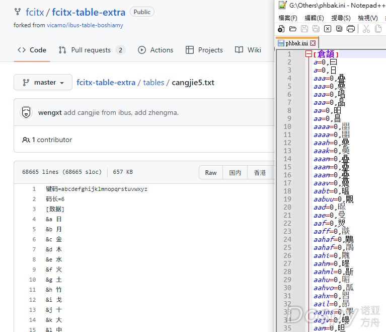Click the Close All icon in Notepad++ toolbar

coord(339,29)
